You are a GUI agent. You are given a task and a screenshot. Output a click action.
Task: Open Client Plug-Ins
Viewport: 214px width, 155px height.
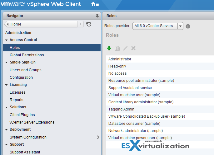click(22, 115)
